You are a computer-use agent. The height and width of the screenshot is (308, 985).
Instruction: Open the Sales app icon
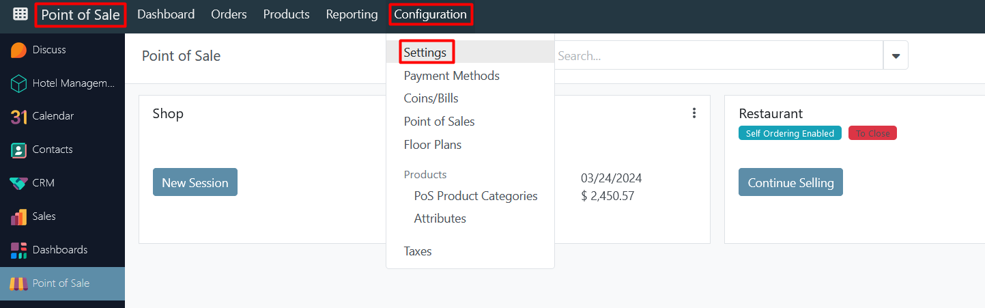click(x=19, y=216)
